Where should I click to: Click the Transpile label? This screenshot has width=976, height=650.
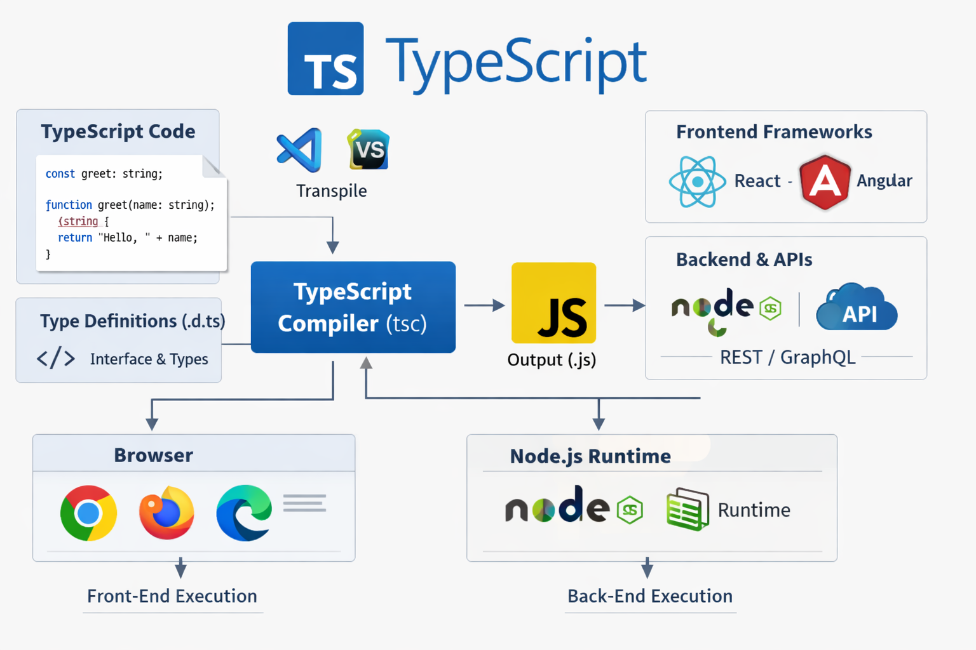(x=332, y=191)
